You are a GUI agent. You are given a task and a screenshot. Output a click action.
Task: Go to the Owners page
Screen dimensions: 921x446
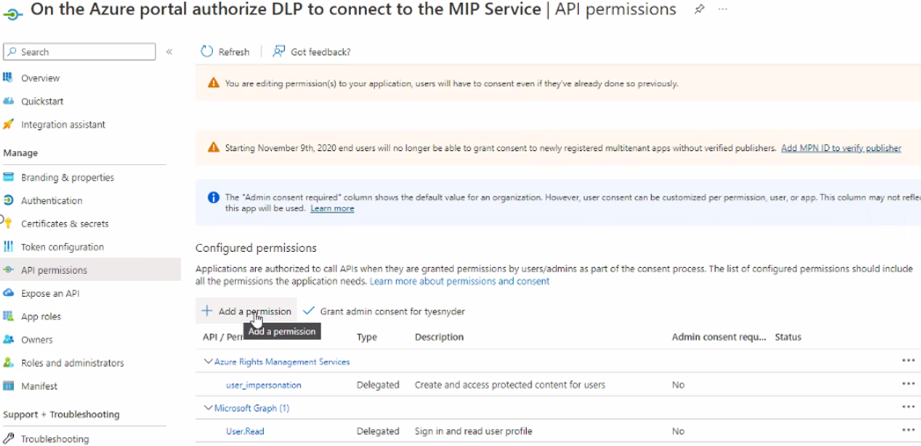point(36,340)
